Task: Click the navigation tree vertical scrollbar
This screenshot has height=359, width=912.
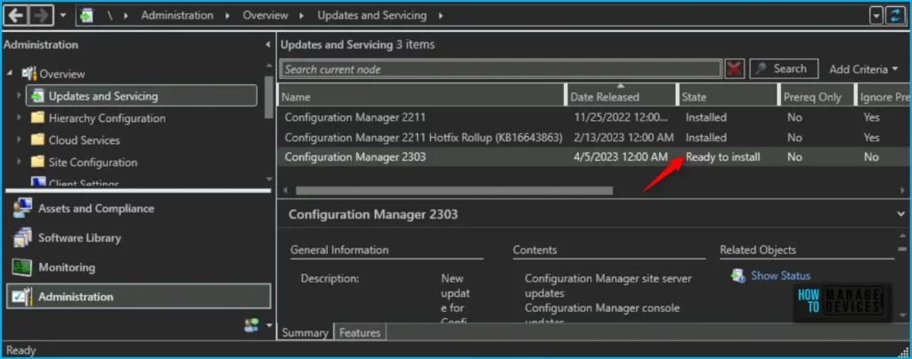Action: 268,97
